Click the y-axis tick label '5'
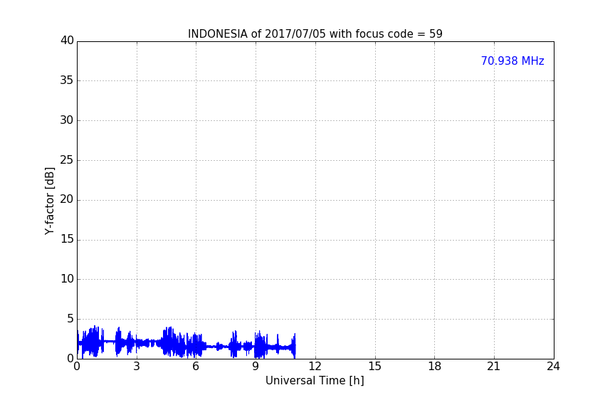615x410 pixels. coord(70,319)
